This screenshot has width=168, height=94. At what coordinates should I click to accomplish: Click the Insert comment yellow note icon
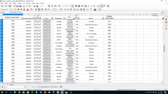click(x=91, y=6)
